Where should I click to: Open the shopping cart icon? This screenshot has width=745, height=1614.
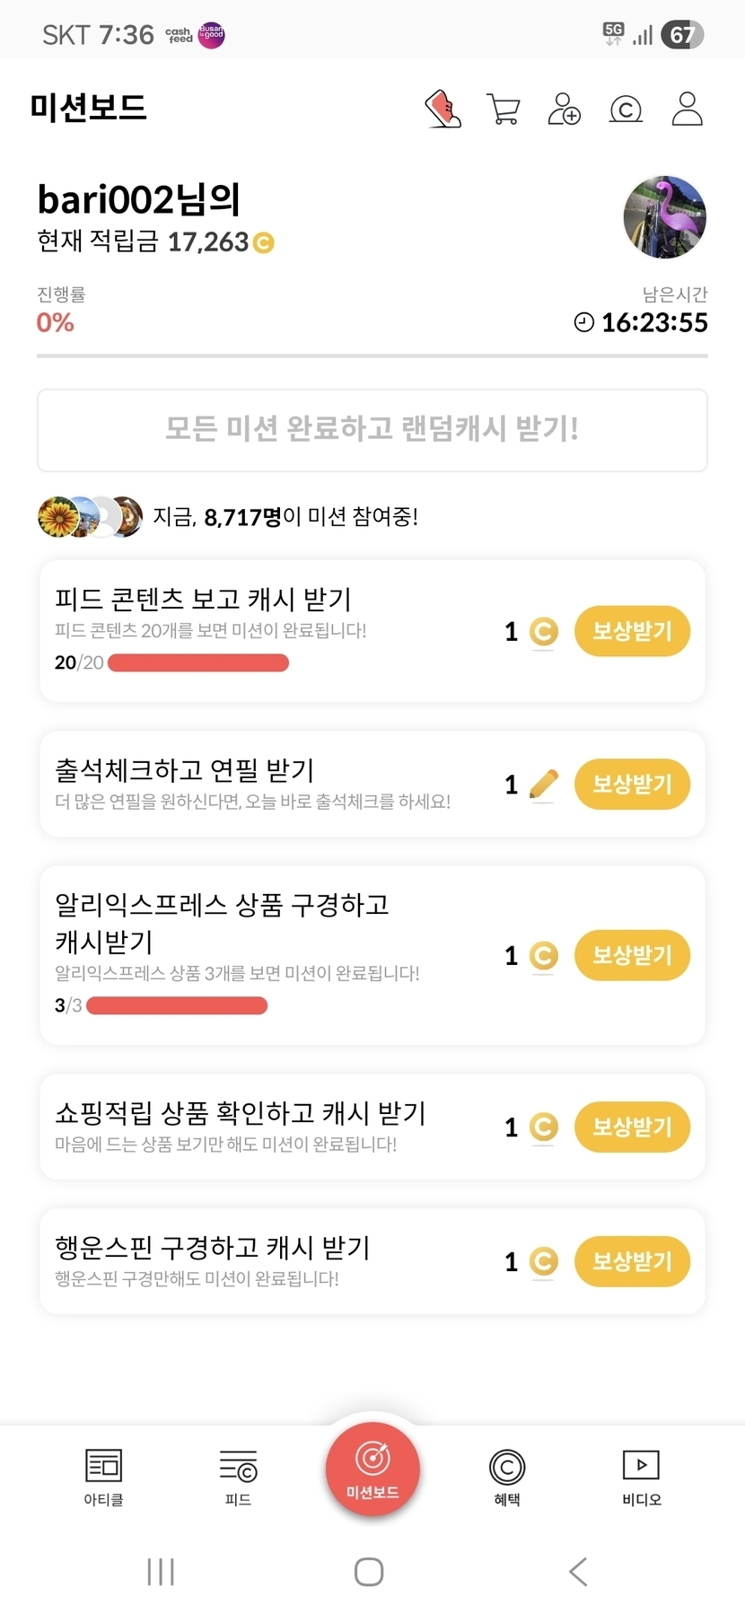503,110
